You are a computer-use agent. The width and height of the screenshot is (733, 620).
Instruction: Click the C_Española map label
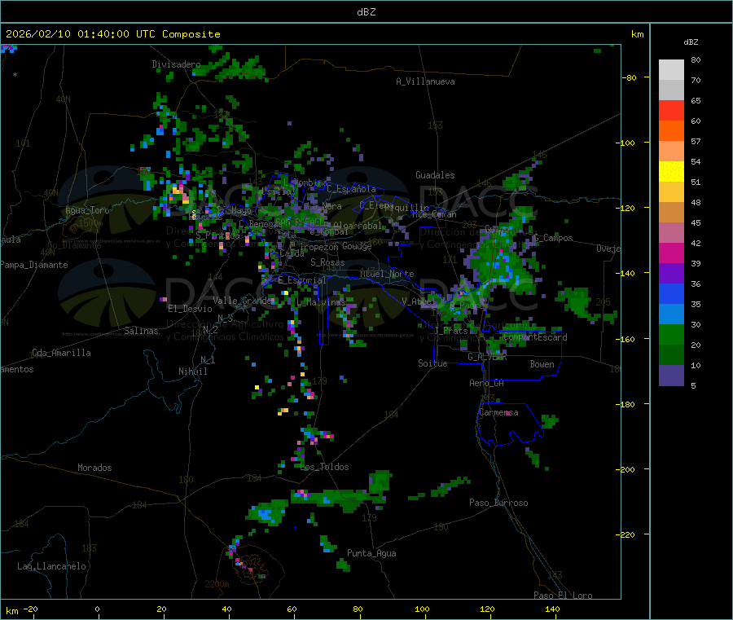point(352,189)
